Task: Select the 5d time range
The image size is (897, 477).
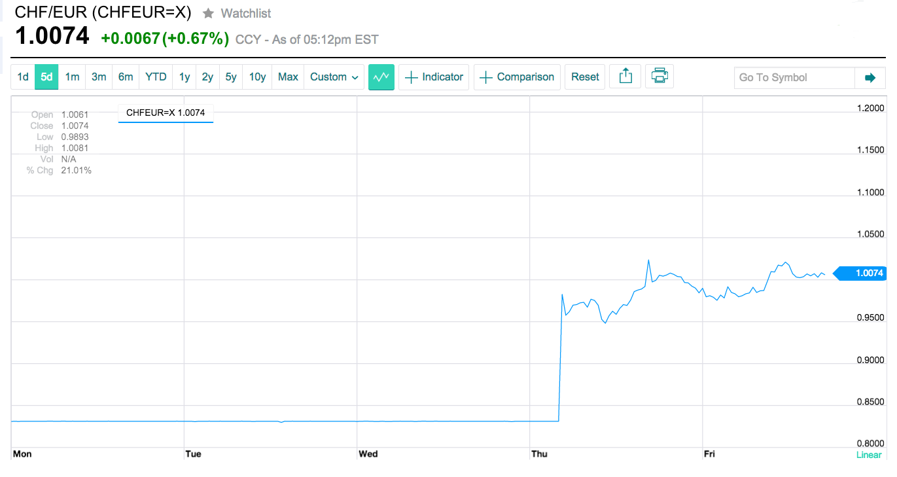Action: coord(46,77)
